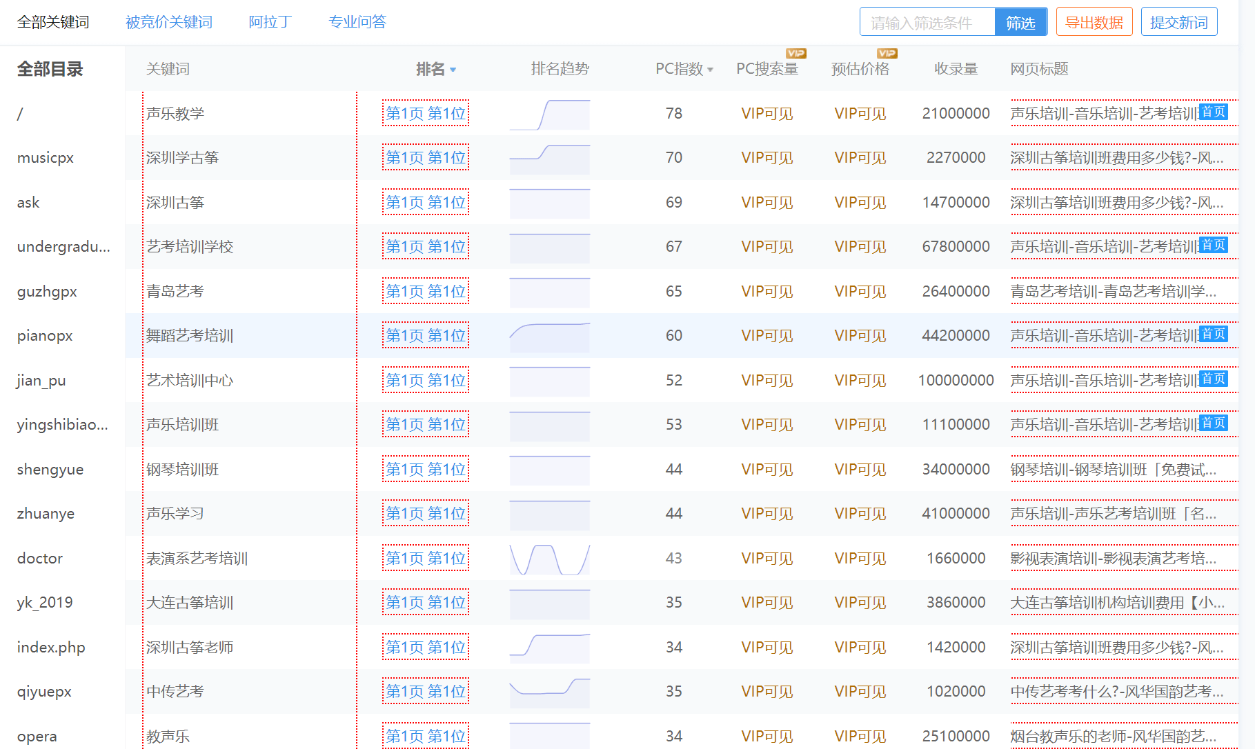The height and width of the screenshot is (749, 1255).
Task: Click keyword 声乐培训班
Action: 183,425
